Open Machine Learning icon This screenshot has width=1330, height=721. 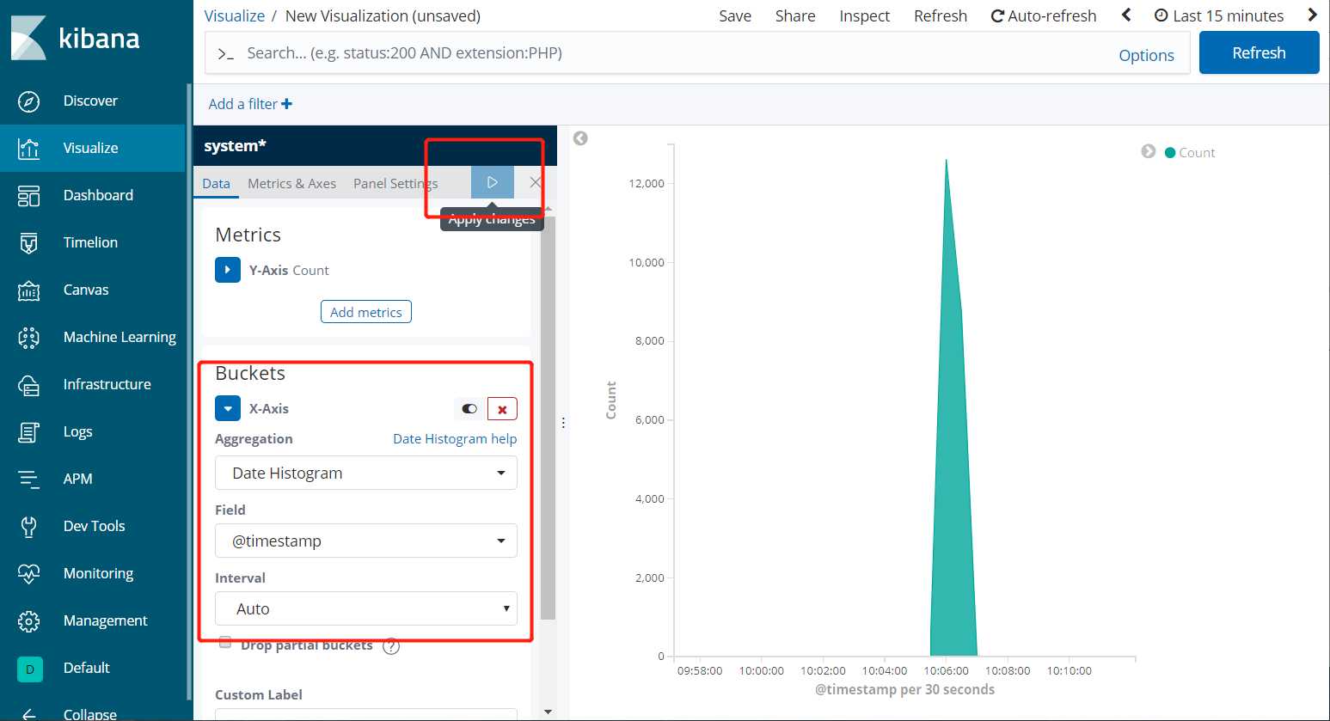pyautogui.click(x=28, y=337)
